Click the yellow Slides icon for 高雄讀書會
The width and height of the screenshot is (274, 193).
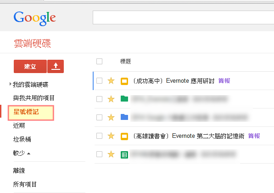pyautogui.click(x=124, y=136)
